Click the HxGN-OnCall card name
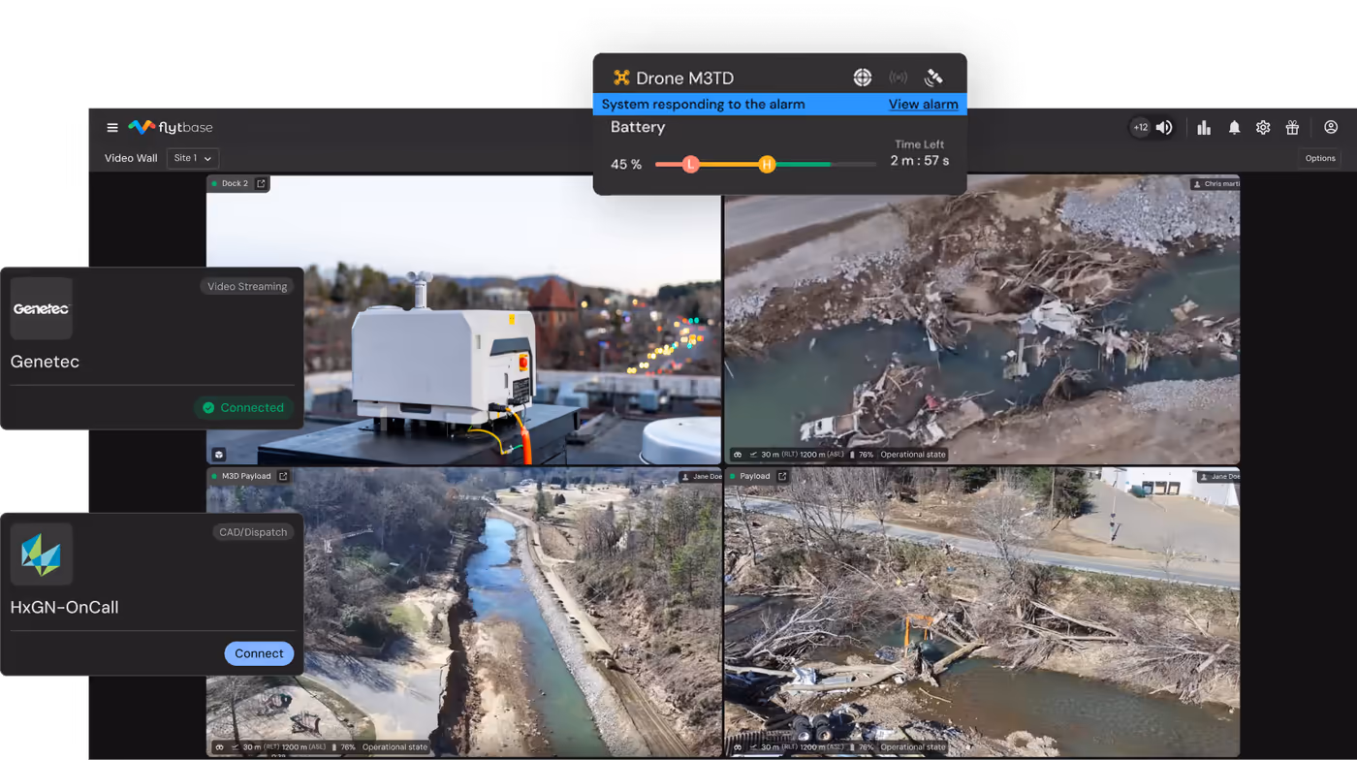Viewport: 1357px width, 760px height. pyautogui.click(x=64, y=607)
